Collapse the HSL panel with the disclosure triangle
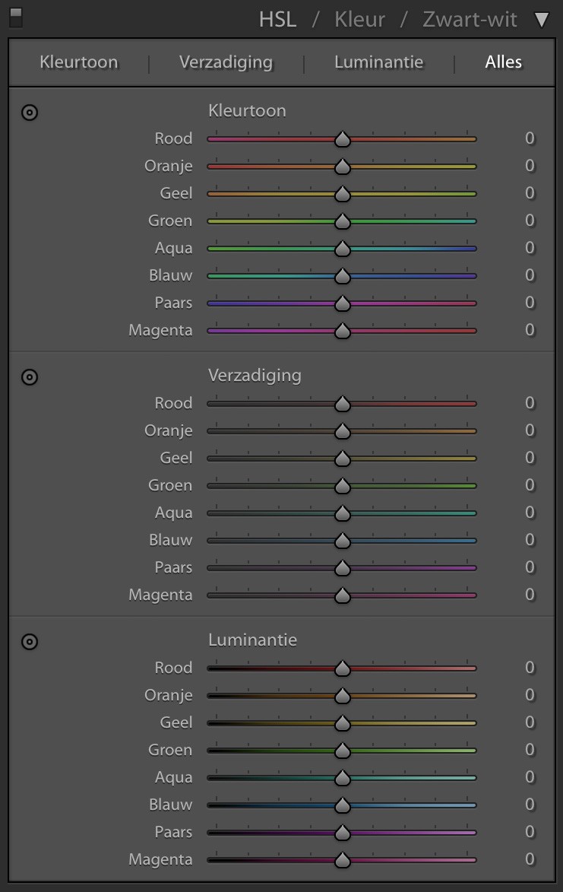The width and height of the screenshot is (563, 892). point(543,19)
